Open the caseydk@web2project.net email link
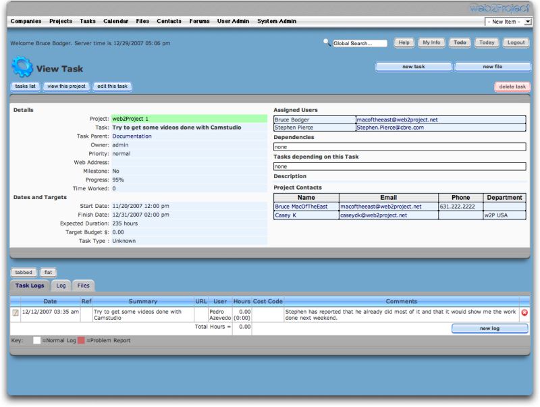Screen dimensions: 540x407 click(374, 215)
